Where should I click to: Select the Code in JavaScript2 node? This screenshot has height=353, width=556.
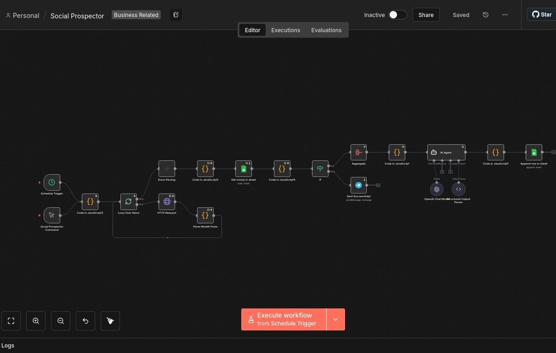pyautogui.click(x=205, y=169)
